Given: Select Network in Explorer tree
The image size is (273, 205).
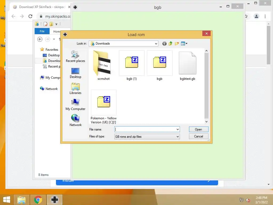Looking at the screenshot, I should tap(49, 89).
